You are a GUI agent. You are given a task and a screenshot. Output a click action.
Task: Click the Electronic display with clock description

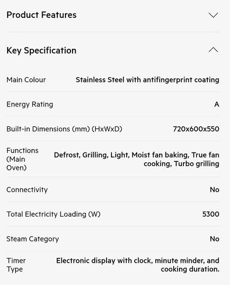point(137,265)
